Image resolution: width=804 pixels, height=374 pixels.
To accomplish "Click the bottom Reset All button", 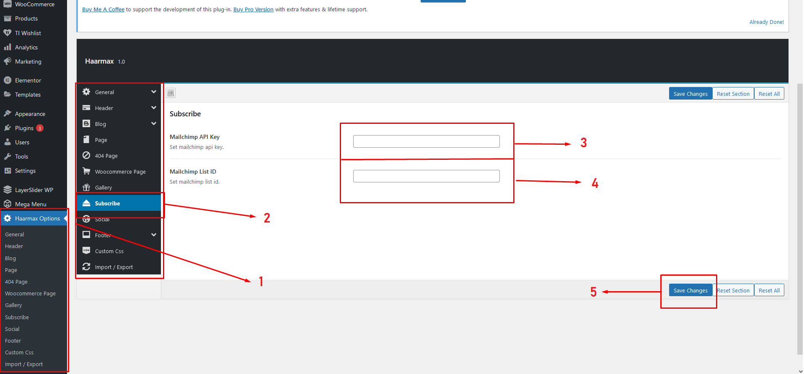I will [x=769, y=290].
